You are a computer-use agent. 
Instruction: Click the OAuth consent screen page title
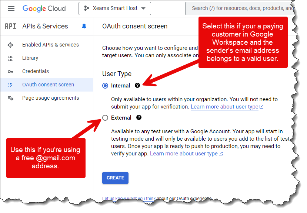(x=135, y=26)
